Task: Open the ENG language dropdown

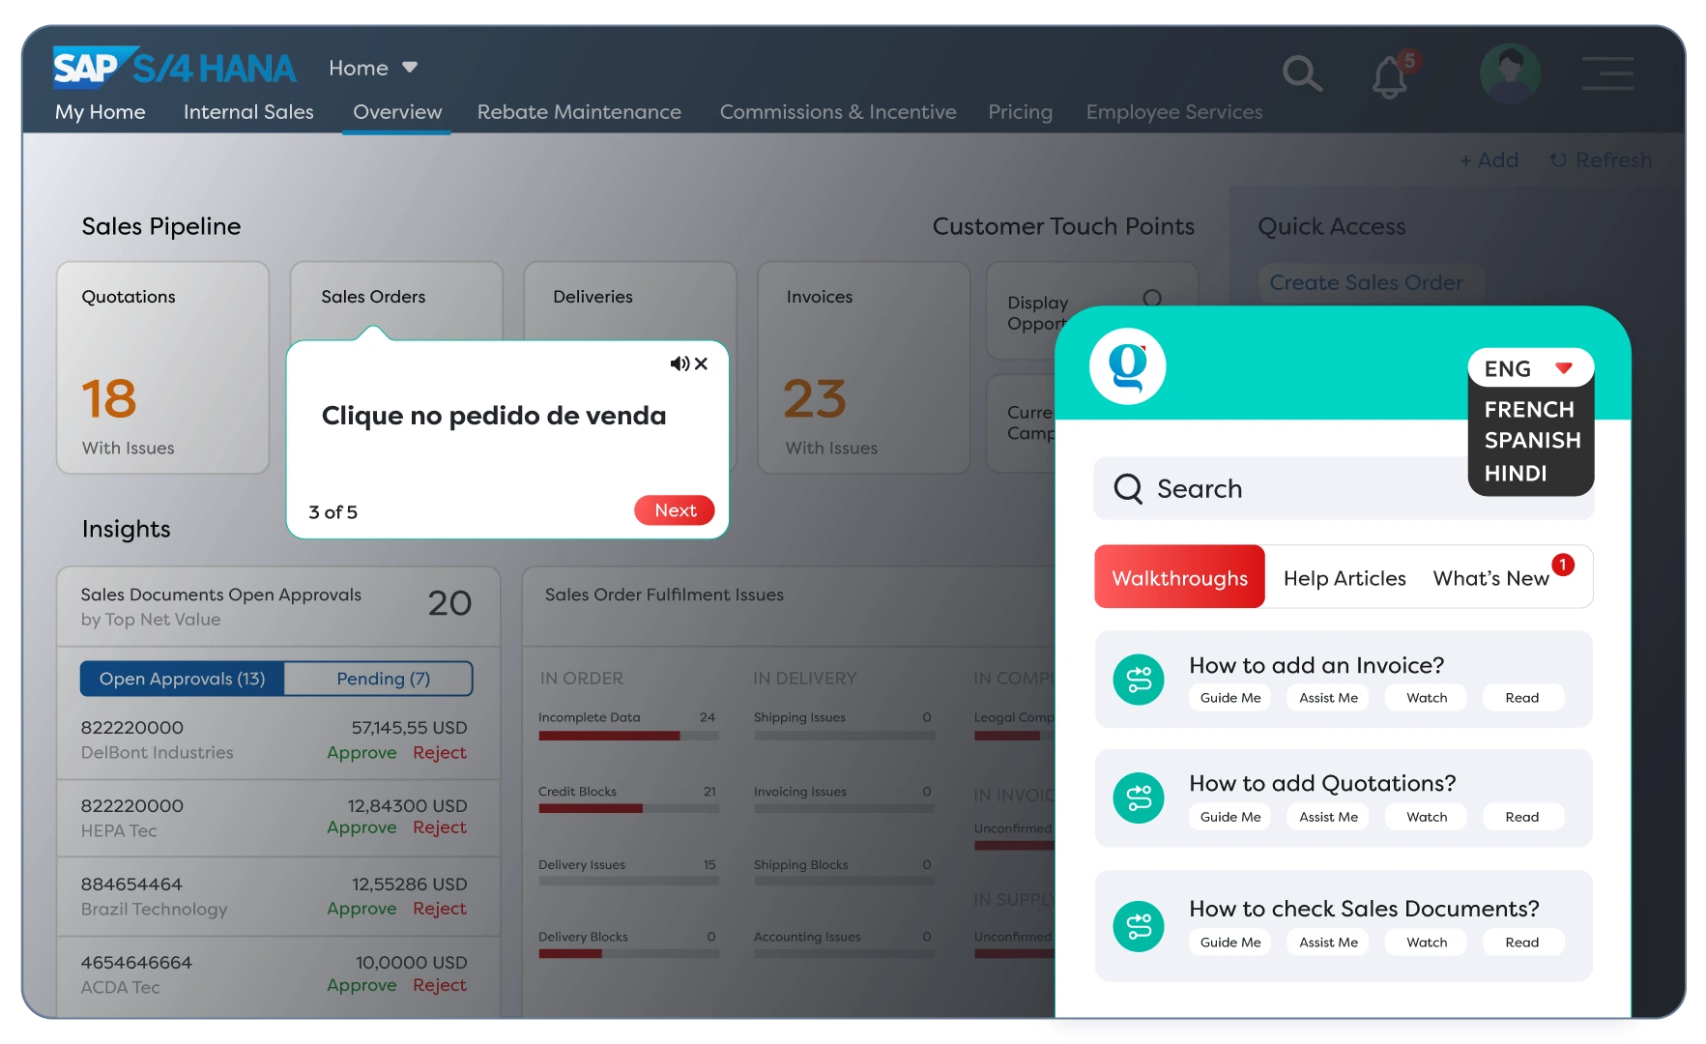Action: coord(1529,368)
